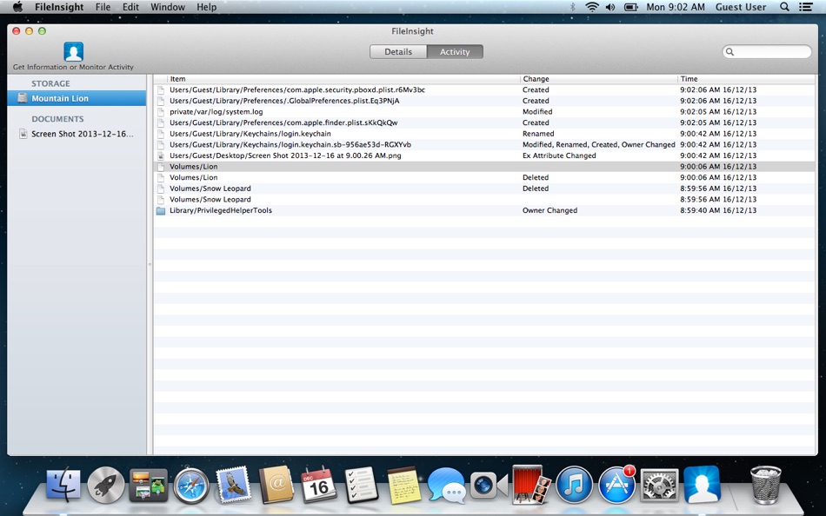The height and width of the screenshot is (516, 826).
Task: Open Mission Control from the Dock
Action: click(x=149, y=485)
